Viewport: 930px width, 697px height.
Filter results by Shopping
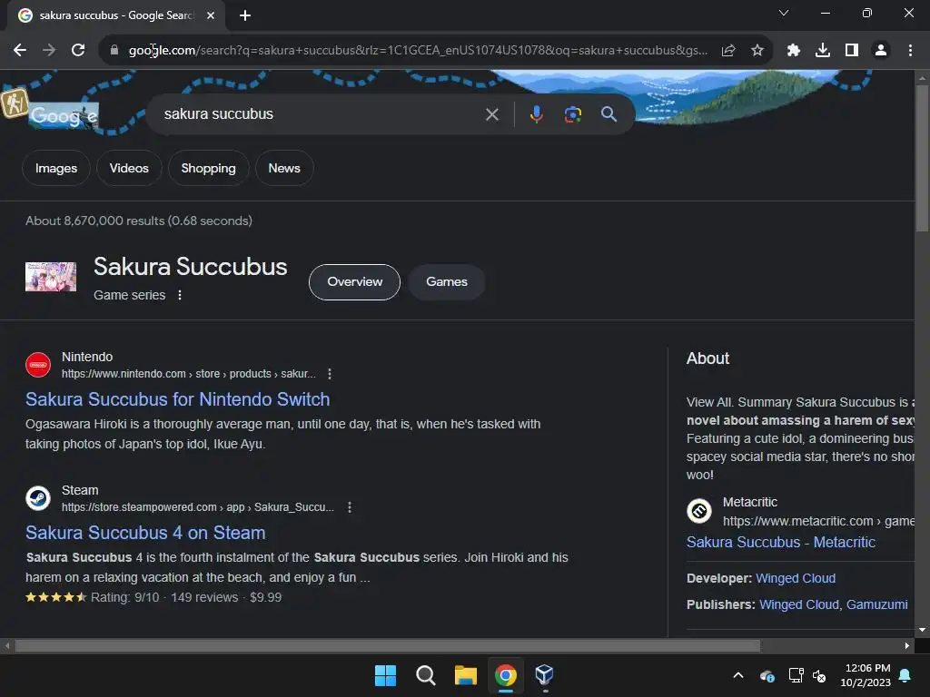click(208, 168)
